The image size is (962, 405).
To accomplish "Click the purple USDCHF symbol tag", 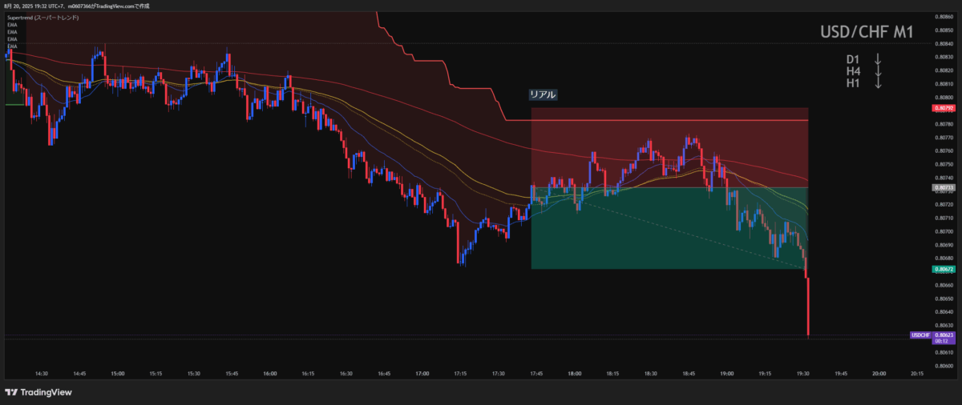I will (920, 334).
